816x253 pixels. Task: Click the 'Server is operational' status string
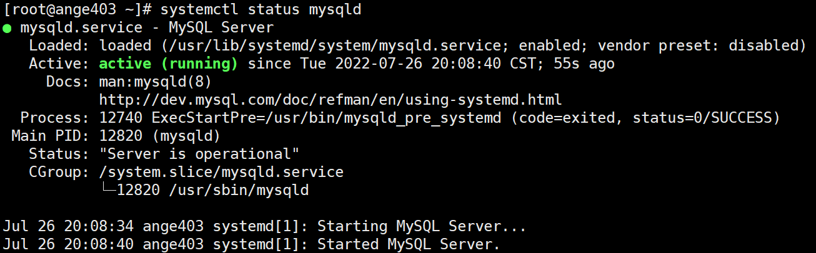[199, 154]
